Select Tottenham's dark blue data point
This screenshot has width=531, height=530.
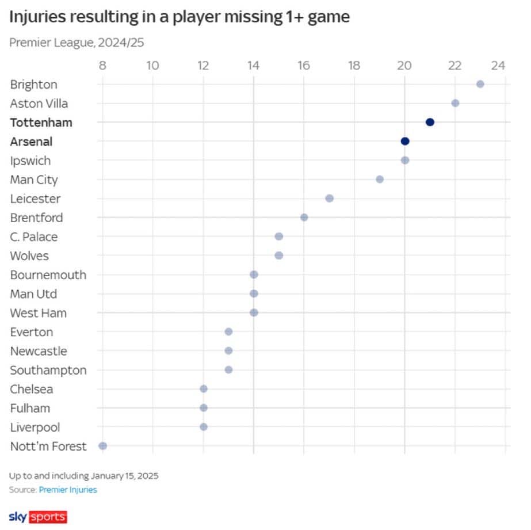click(x=430, y=122)
